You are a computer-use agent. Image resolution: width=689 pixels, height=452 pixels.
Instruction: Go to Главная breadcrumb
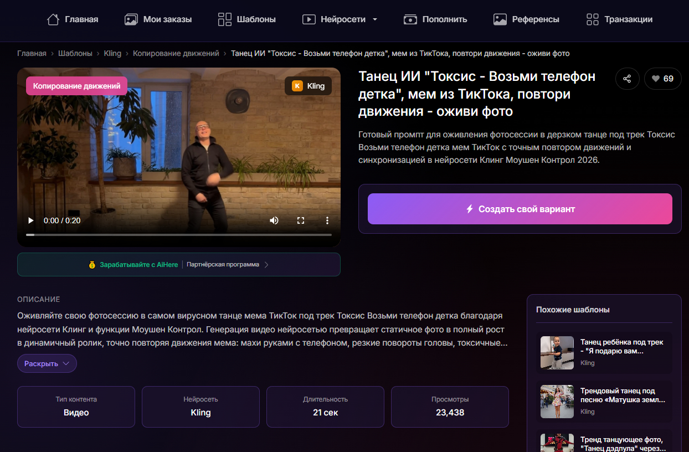click(32, 53)
